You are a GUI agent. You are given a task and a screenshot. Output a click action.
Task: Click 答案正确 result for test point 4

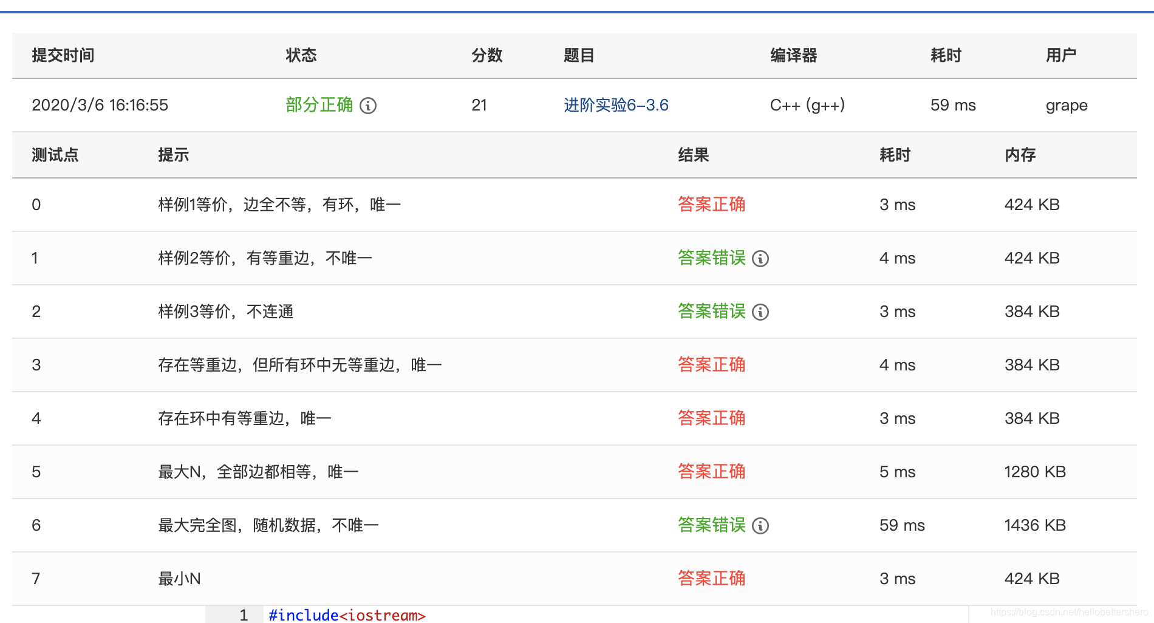712,418
